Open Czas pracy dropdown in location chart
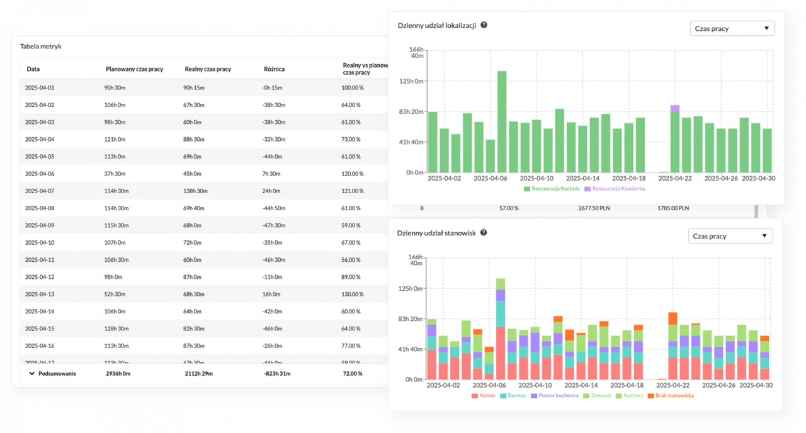Image resolution: width=806 pixels, height=433 pixels. (732, 28)
